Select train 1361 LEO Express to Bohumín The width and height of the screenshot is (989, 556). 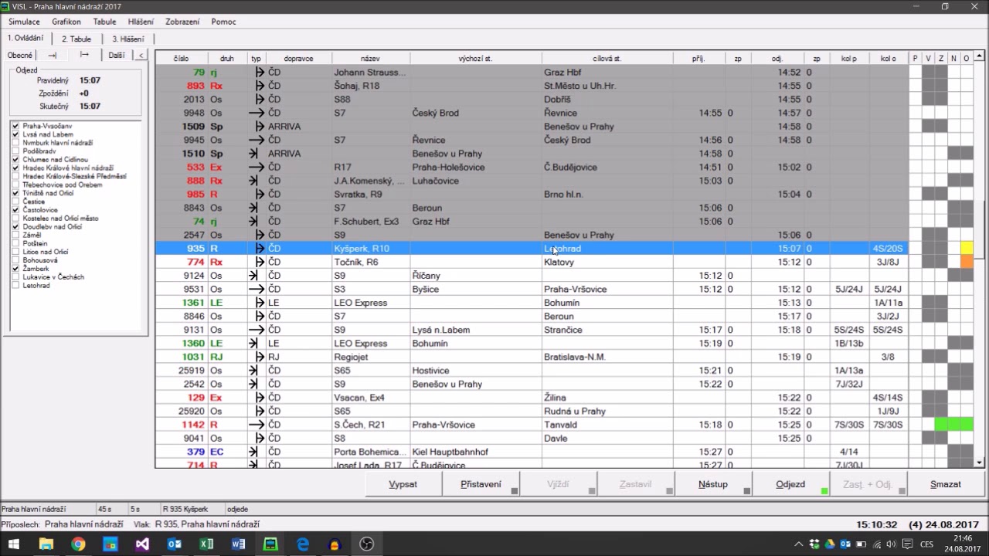[532, 303]
